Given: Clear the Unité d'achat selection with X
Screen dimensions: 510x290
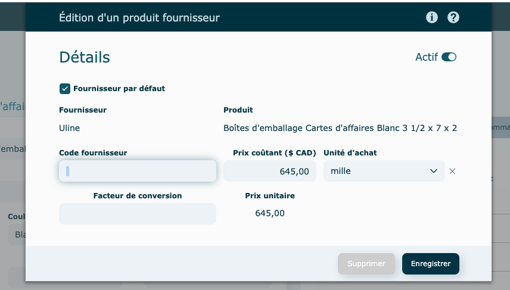Looking at the screenshot, I should coord(452,171).
